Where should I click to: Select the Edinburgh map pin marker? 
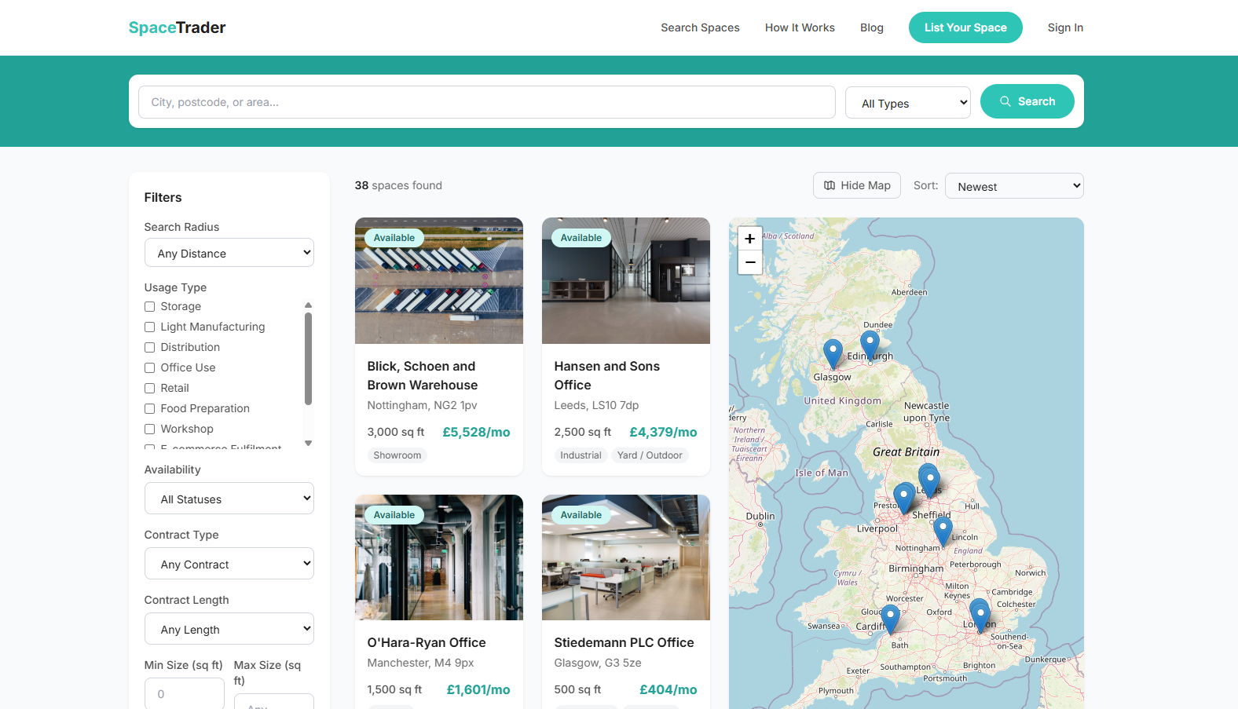[x=870, y=344]
